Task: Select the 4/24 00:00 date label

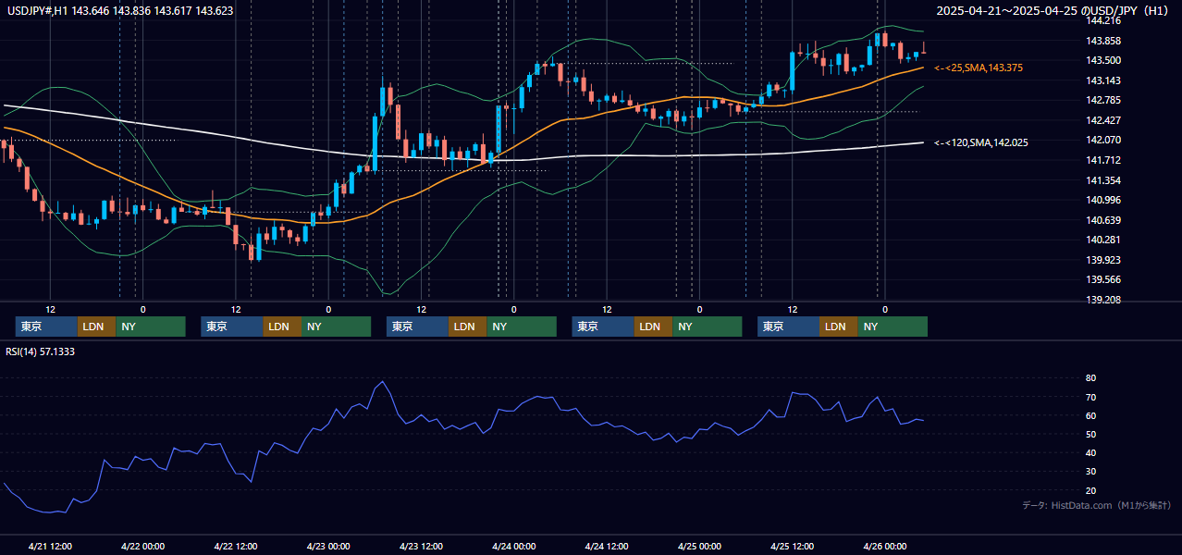Action: [x=513, y=546]
